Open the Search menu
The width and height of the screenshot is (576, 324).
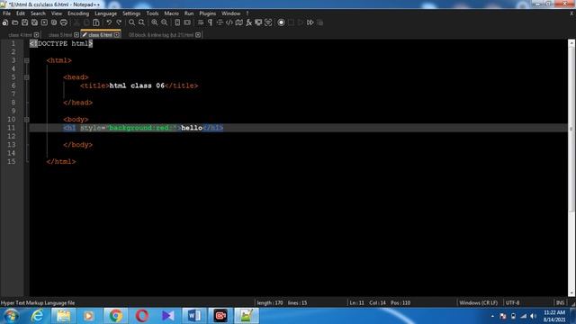[x=38, y=13]
